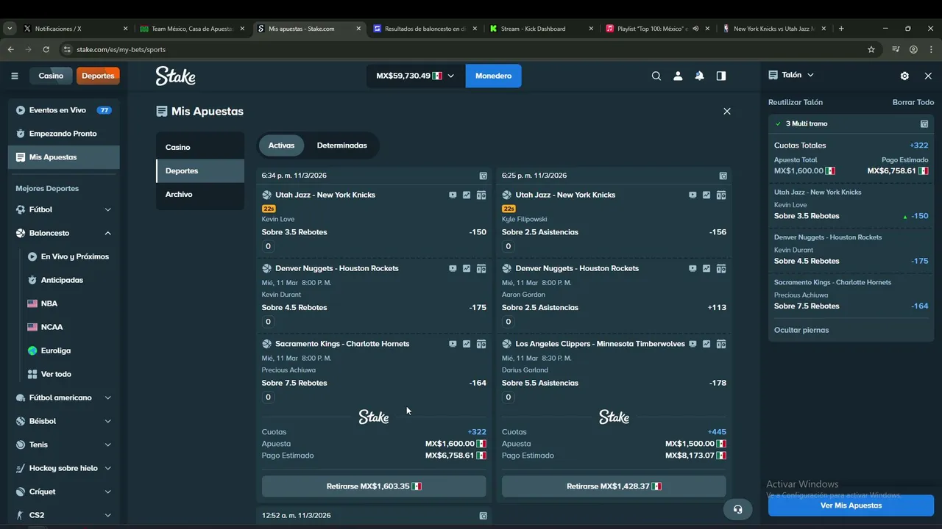Open stats chart icon on Kevin Love bet row
The width and height of the screenshot is (942, 529).
point(467,195)
